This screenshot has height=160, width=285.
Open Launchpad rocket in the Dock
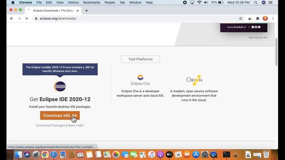coord(36,155)
